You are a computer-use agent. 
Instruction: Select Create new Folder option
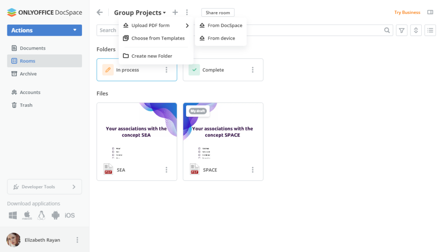[x=151, y=56]
